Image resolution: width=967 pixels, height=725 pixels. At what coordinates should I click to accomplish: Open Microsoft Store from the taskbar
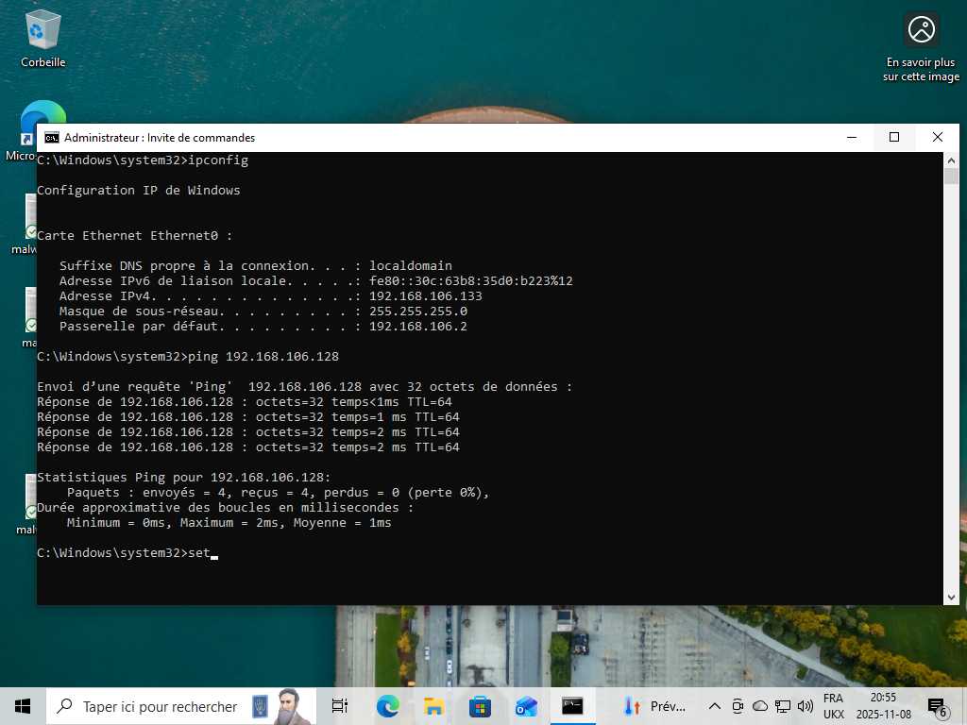[x=480, y=706]
